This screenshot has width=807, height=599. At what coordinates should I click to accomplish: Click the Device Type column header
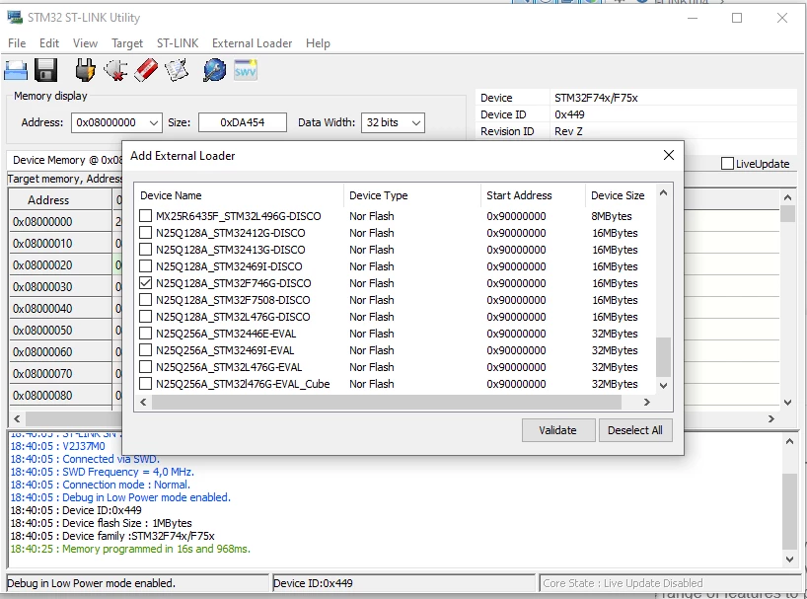tap(412, 195)
